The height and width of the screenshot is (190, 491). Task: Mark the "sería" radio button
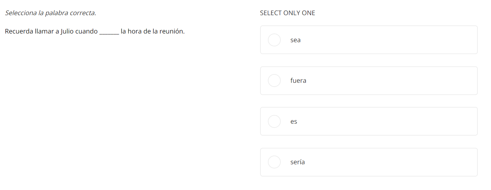click(x=274, y=162)
